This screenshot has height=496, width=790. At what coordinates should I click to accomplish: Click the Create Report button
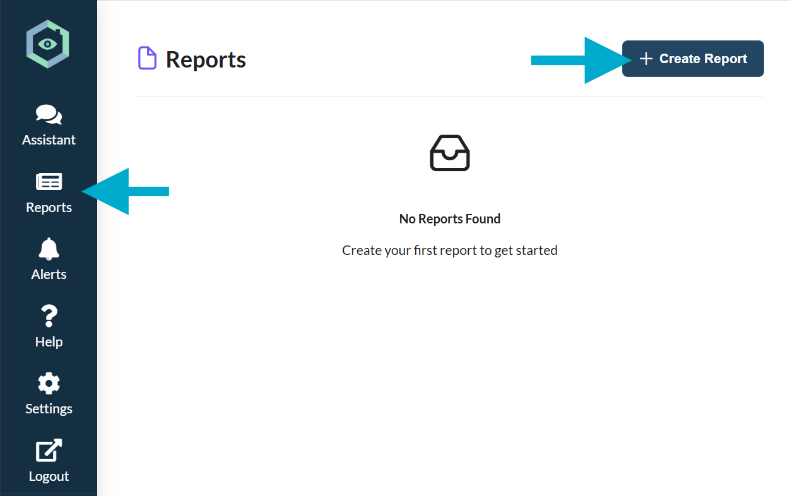(x=693, y=59)
